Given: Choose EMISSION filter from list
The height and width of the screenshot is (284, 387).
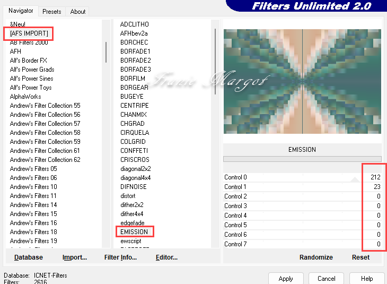Looking at the screenshot, I should point(134,232).
